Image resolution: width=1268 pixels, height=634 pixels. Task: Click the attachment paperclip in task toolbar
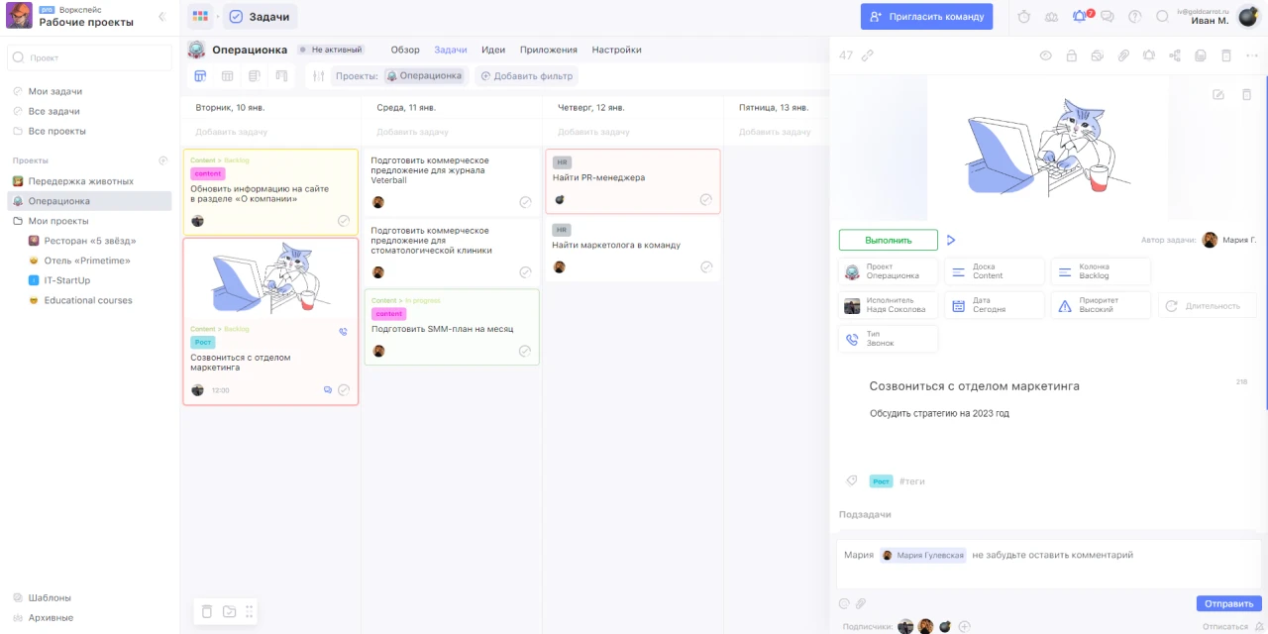click(x=1123, y=55)
